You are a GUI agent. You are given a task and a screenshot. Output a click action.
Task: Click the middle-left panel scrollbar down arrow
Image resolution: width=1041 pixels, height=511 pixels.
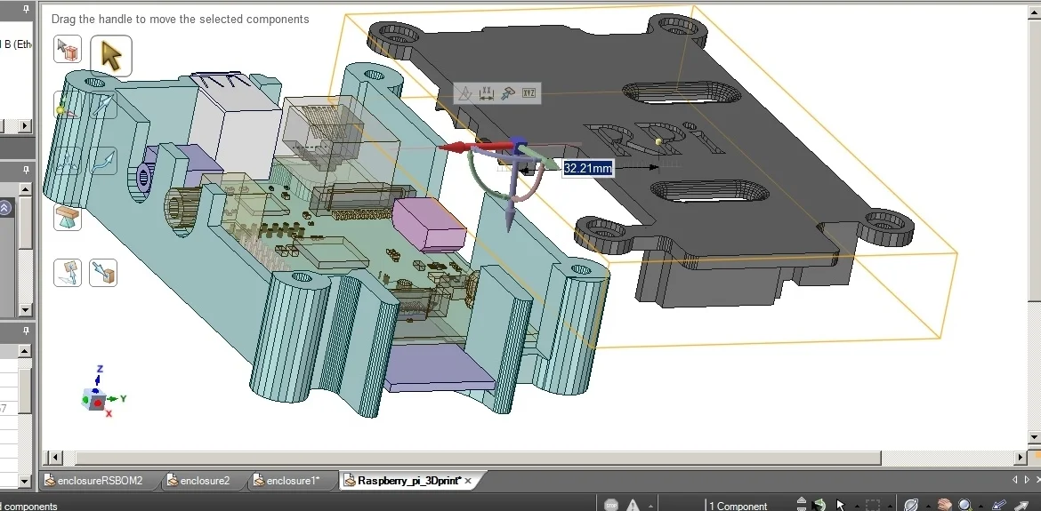click(25, 309)
